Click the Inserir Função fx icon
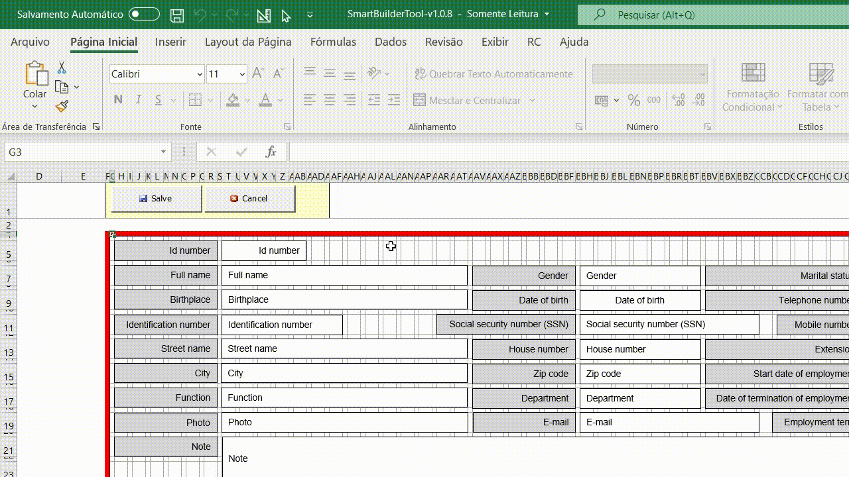This screenshot has width=849, height=477. pos(271,152)
